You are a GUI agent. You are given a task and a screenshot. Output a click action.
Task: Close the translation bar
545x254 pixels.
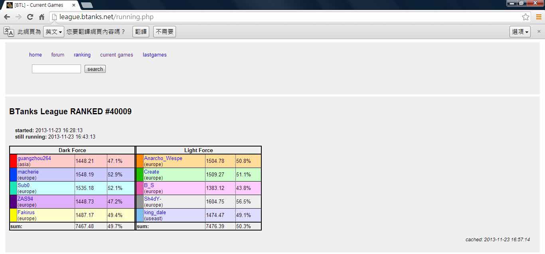[539, 31]
